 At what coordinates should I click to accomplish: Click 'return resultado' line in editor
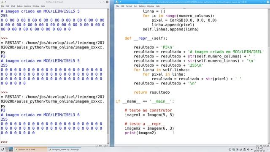(152, 92)
